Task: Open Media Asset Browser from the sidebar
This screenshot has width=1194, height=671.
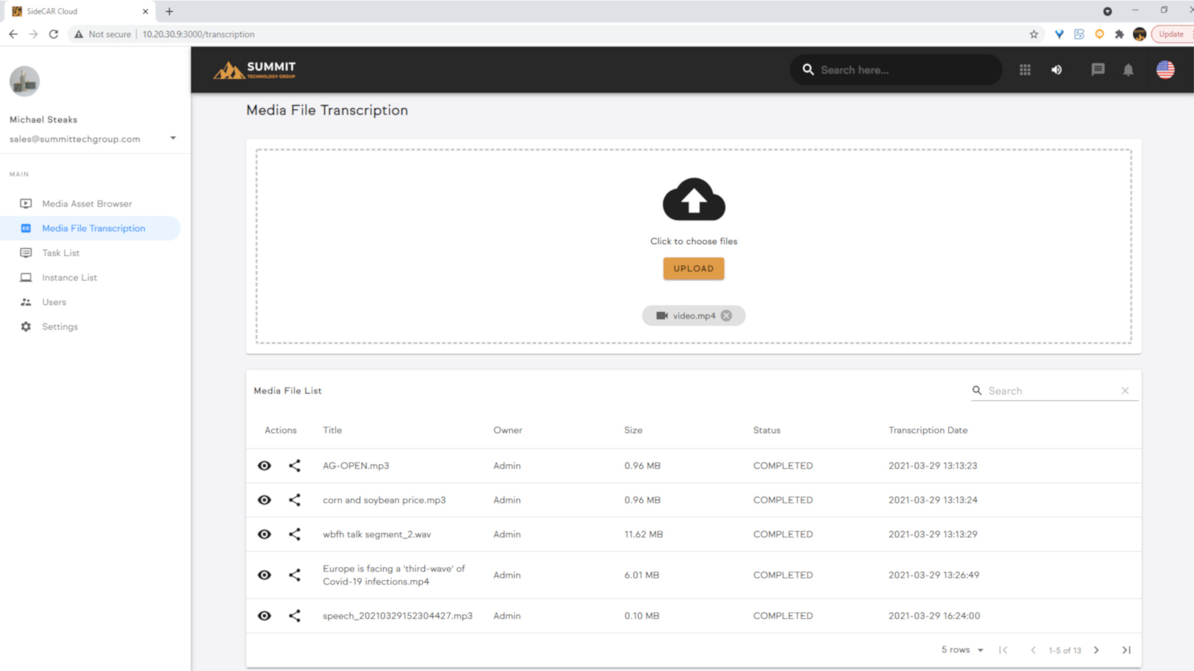Action: 86,203
